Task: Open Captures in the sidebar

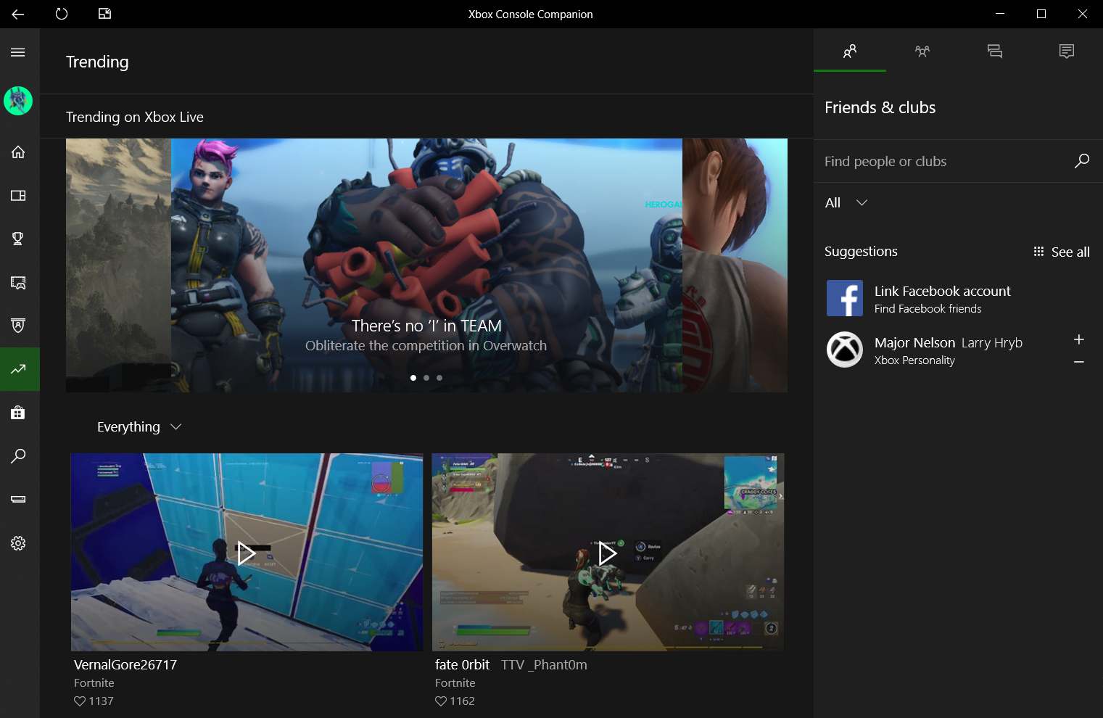Action: pos(18,282)
